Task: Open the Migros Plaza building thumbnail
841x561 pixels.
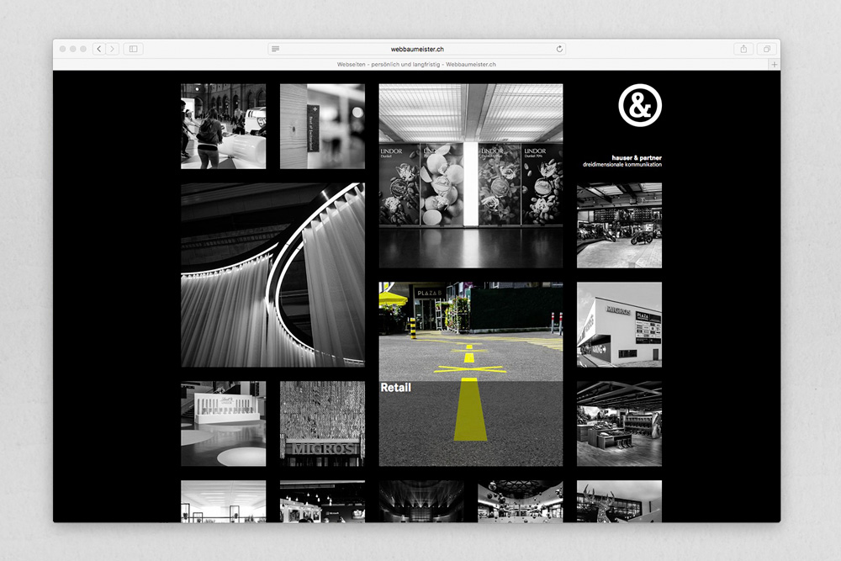Action: click(619, 324)
